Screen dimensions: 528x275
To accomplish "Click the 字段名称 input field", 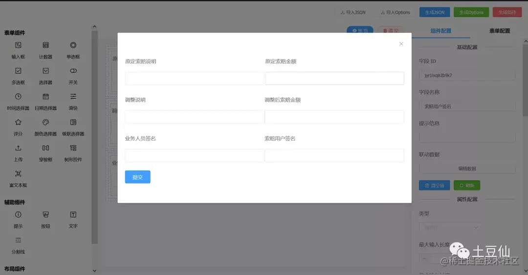I will (x=467, y=106).
